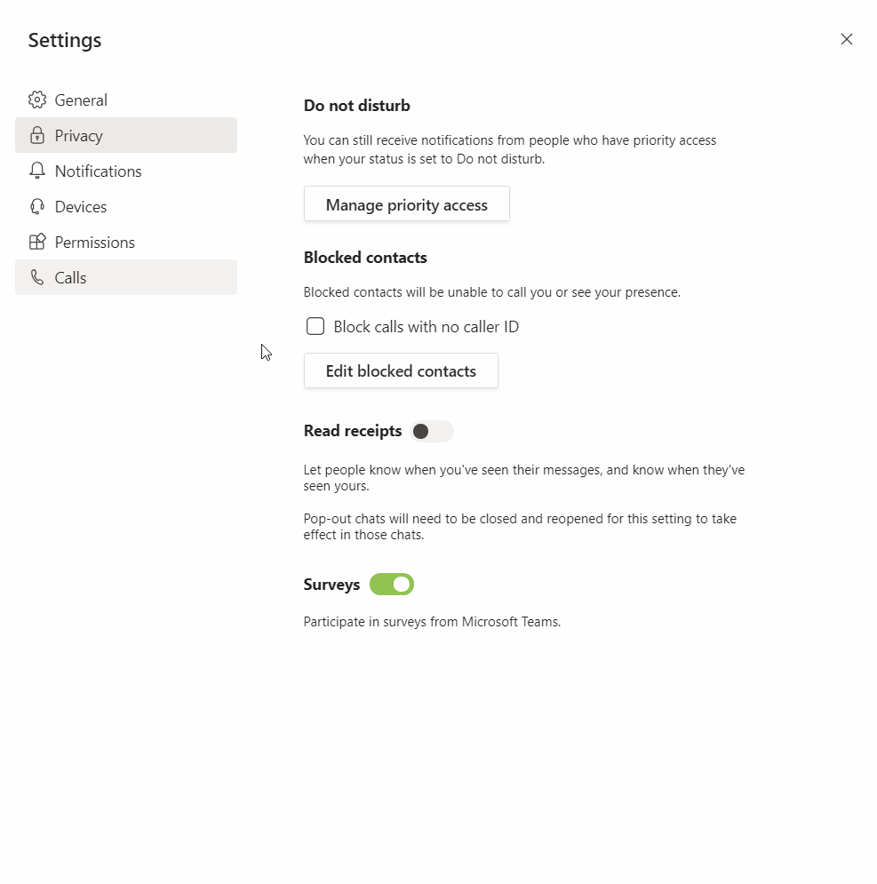
Task: Click the Notifications bell icon
Action: [x=36, y=171]
